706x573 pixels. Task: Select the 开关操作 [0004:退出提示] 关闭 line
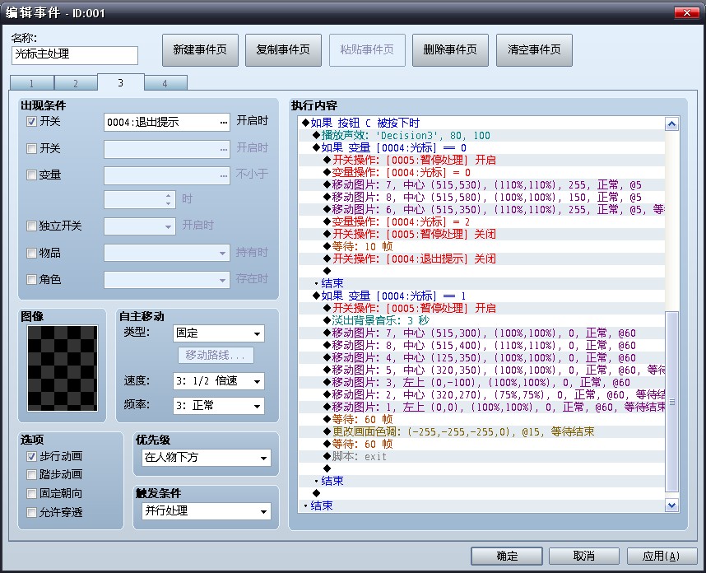point(481,259)
